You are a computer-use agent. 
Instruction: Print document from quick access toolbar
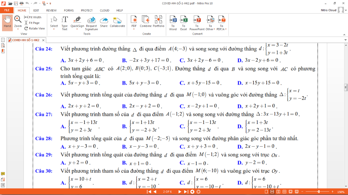pos(21,3)
